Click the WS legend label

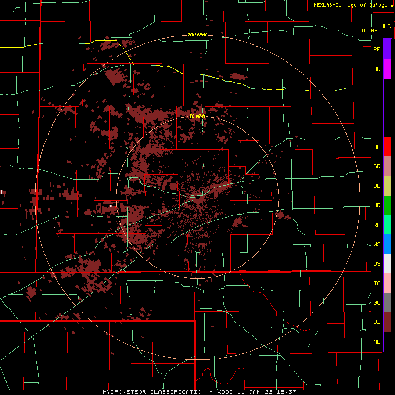pyautogui.click(x=377, y=244)
